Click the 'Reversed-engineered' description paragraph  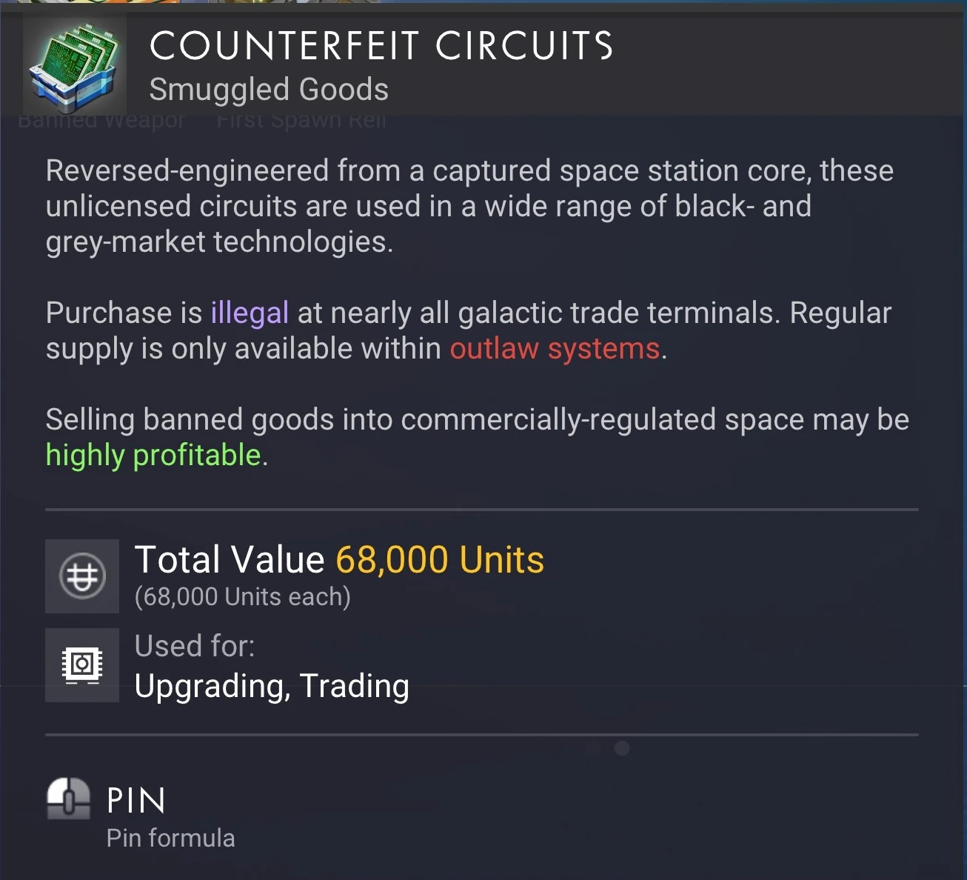pos(469,206)
